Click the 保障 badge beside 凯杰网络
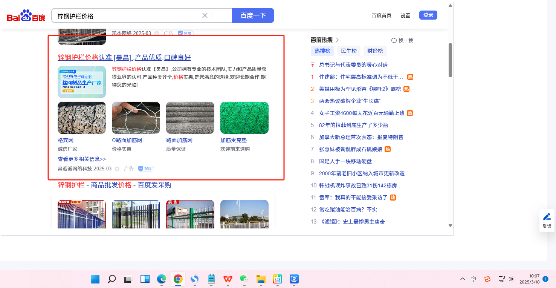 [185, 33]
